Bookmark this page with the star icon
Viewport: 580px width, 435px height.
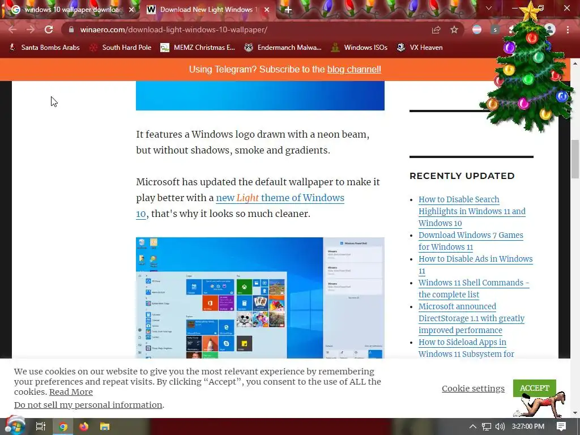(454, 29)
